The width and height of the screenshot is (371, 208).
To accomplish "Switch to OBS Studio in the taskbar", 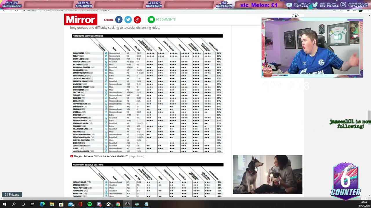I will pyautogui.click(x=128, y=205).
